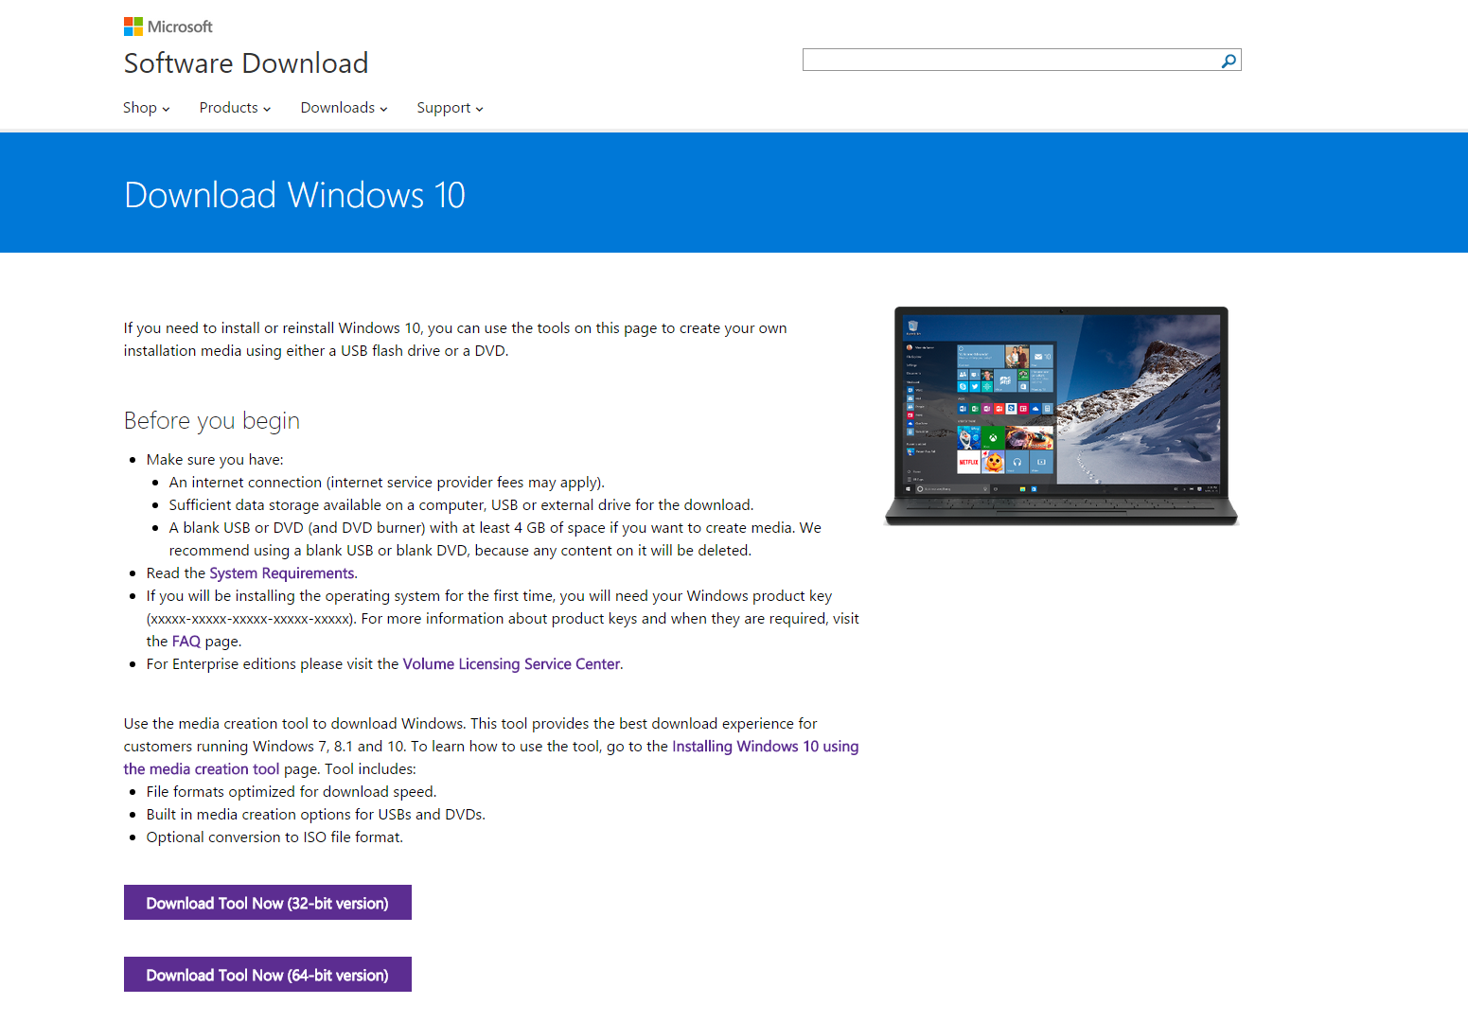Image resolution: width=1468 pixels, height=1022 pixels.
Task: Open Installing Windows 10 media creation tool link
Action: point(765,747)
